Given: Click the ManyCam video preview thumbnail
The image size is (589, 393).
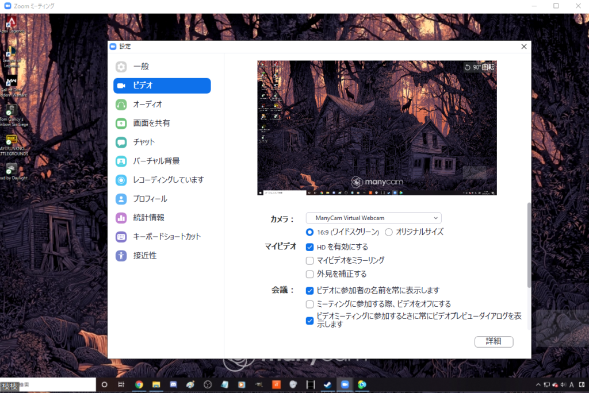Looking at the screenshot, I should coord(377,128).
